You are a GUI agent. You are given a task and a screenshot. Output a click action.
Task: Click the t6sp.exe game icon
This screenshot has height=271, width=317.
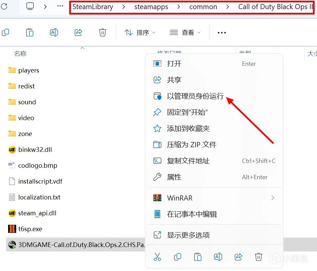tap(12, 229)
